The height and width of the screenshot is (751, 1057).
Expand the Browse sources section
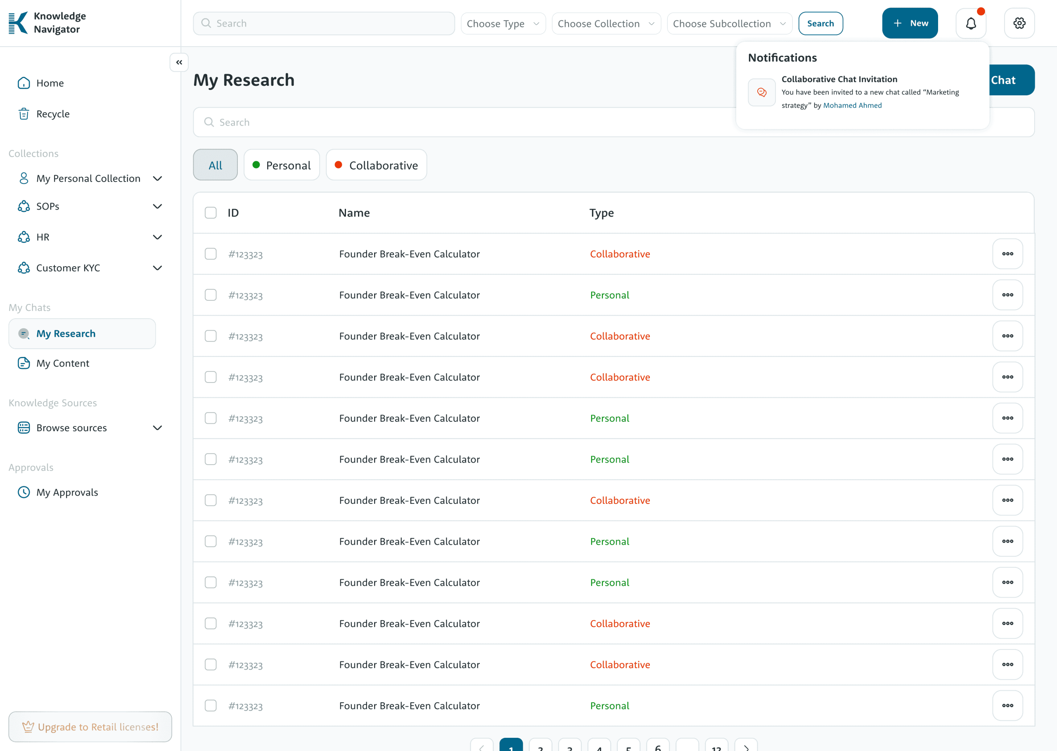pyautogui.click(x=157, y=428)
